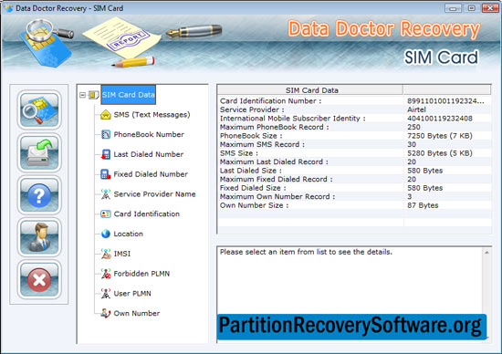Image resolution: width=502 pixels, height=354 pixels.
Task: Collapse the SIM Card Data tree
Action: (82, 95)
